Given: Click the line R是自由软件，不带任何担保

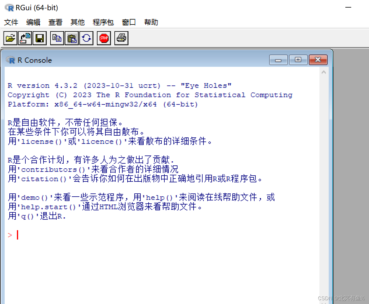Looking at the screenshot, I should click(x=65, y=123).
